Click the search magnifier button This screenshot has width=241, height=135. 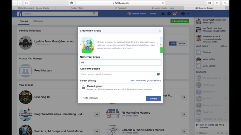coord(94,14)
